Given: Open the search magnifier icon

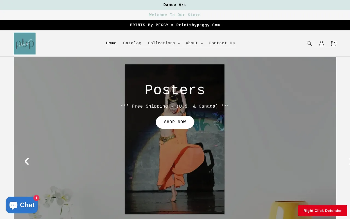Looking at the screenshot, I should 309,44.
